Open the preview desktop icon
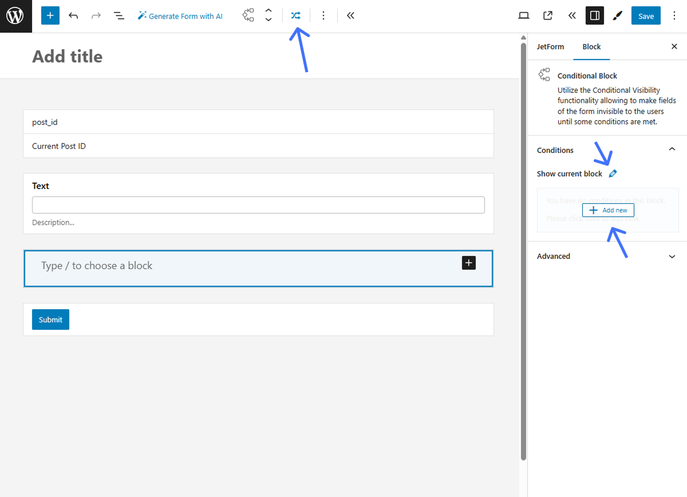 point(523,15)
